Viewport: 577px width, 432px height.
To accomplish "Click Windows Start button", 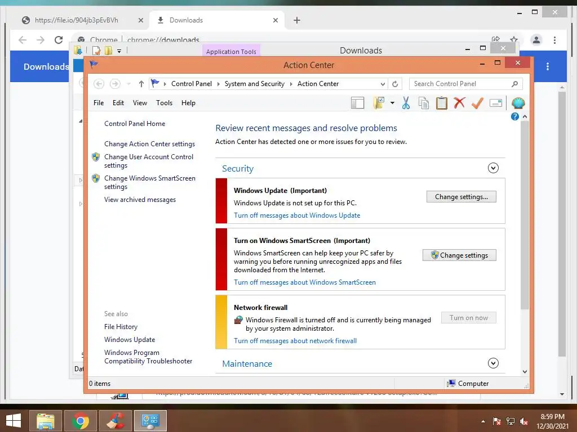I will [x=14, y=421].
